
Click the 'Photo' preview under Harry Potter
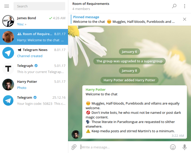[x=22, y=88]
